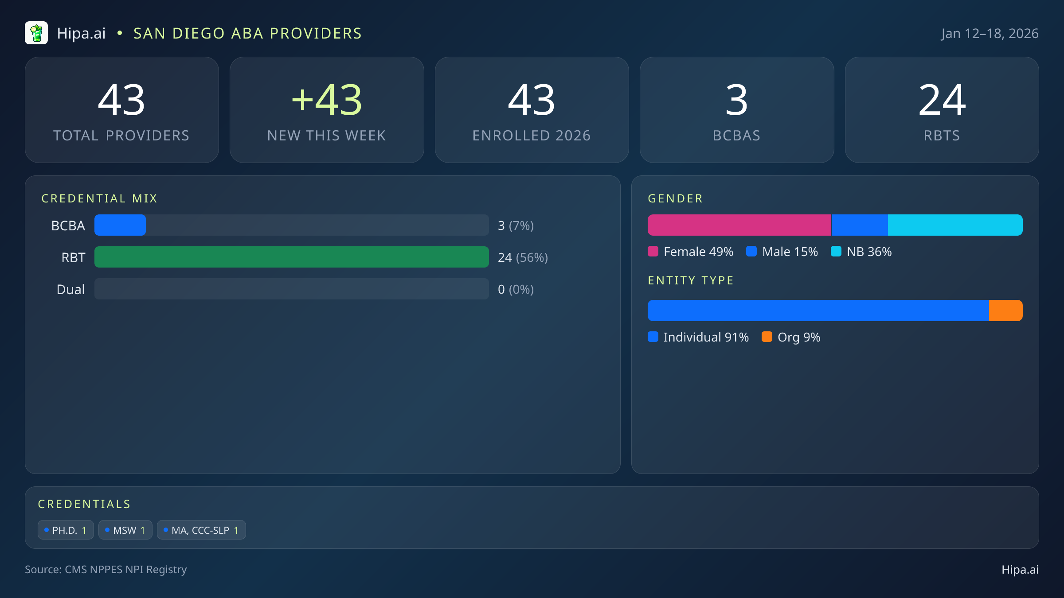Expand the Gender section

point(675,198)
